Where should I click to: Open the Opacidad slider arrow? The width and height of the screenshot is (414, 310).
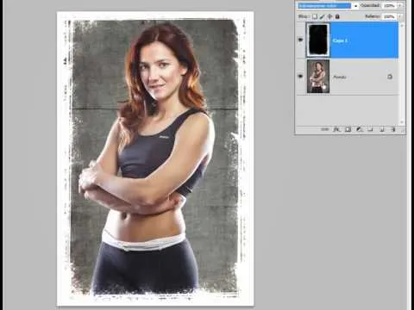[400, 6]
